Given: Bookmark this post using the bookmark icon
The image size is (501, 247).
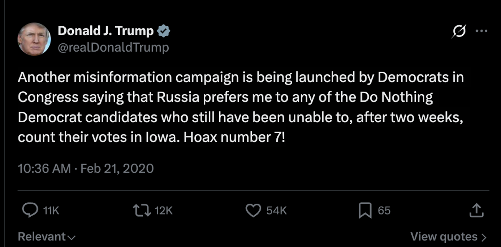Looking at the screenshot, I should pos(365,211).
